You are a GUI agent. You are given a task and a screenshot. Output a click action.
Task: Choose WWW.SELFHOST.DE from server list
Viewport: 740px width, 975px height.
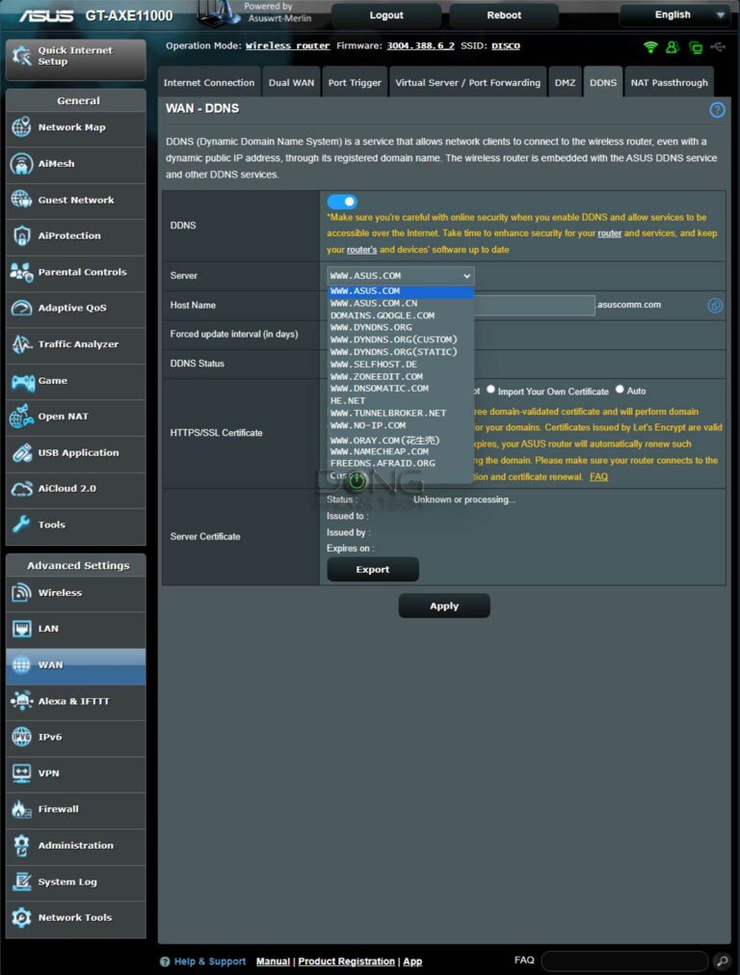(x=401, y=365)
